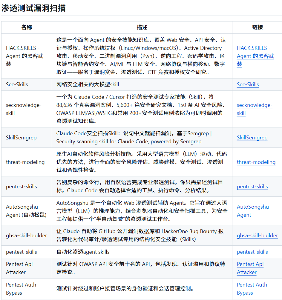Click the 名称 column header

pos(27,27)
